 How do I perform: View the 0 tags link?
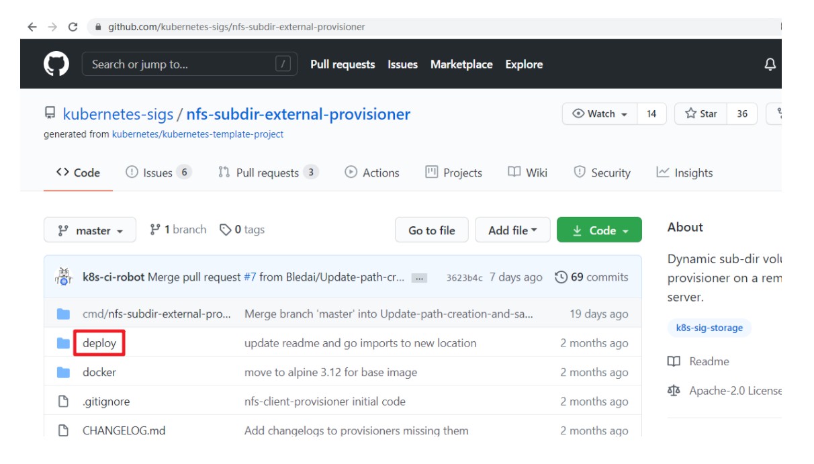coord(242,230)
